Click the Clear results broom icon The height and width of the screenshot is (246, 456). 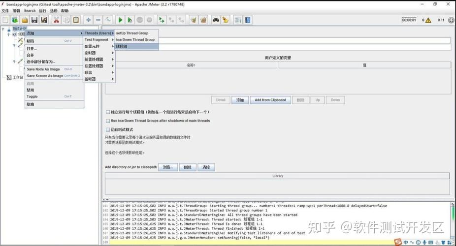click(x=194, y=20)
